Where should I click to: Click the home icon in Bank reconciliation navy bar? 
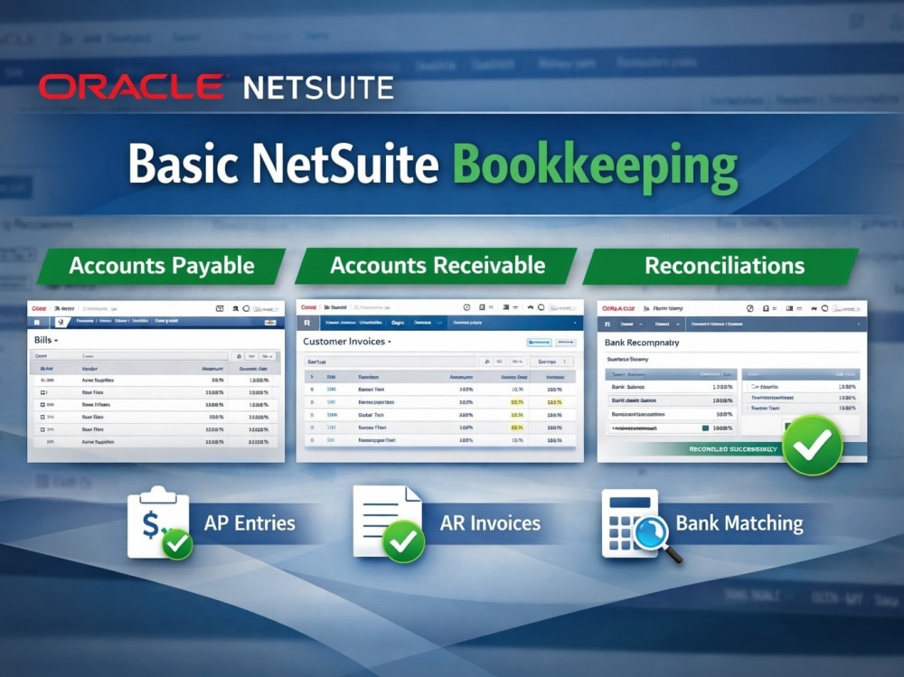pyautogui.click(x=607, y=324)
